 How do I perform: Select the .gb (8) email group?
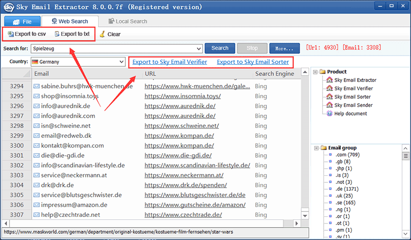click(x=343, y=161)
